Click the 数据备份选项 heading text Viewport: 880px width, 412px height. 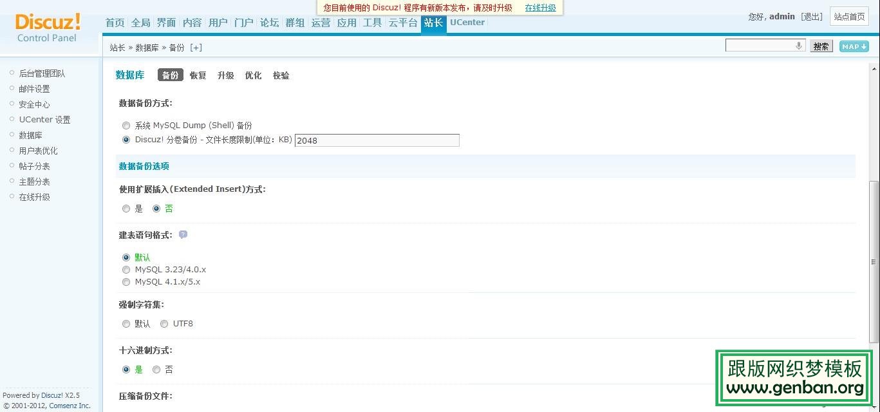coord(144,166)
